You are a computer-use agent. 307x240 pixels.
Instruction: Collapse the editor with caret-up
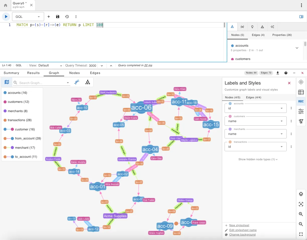point(111,65)
